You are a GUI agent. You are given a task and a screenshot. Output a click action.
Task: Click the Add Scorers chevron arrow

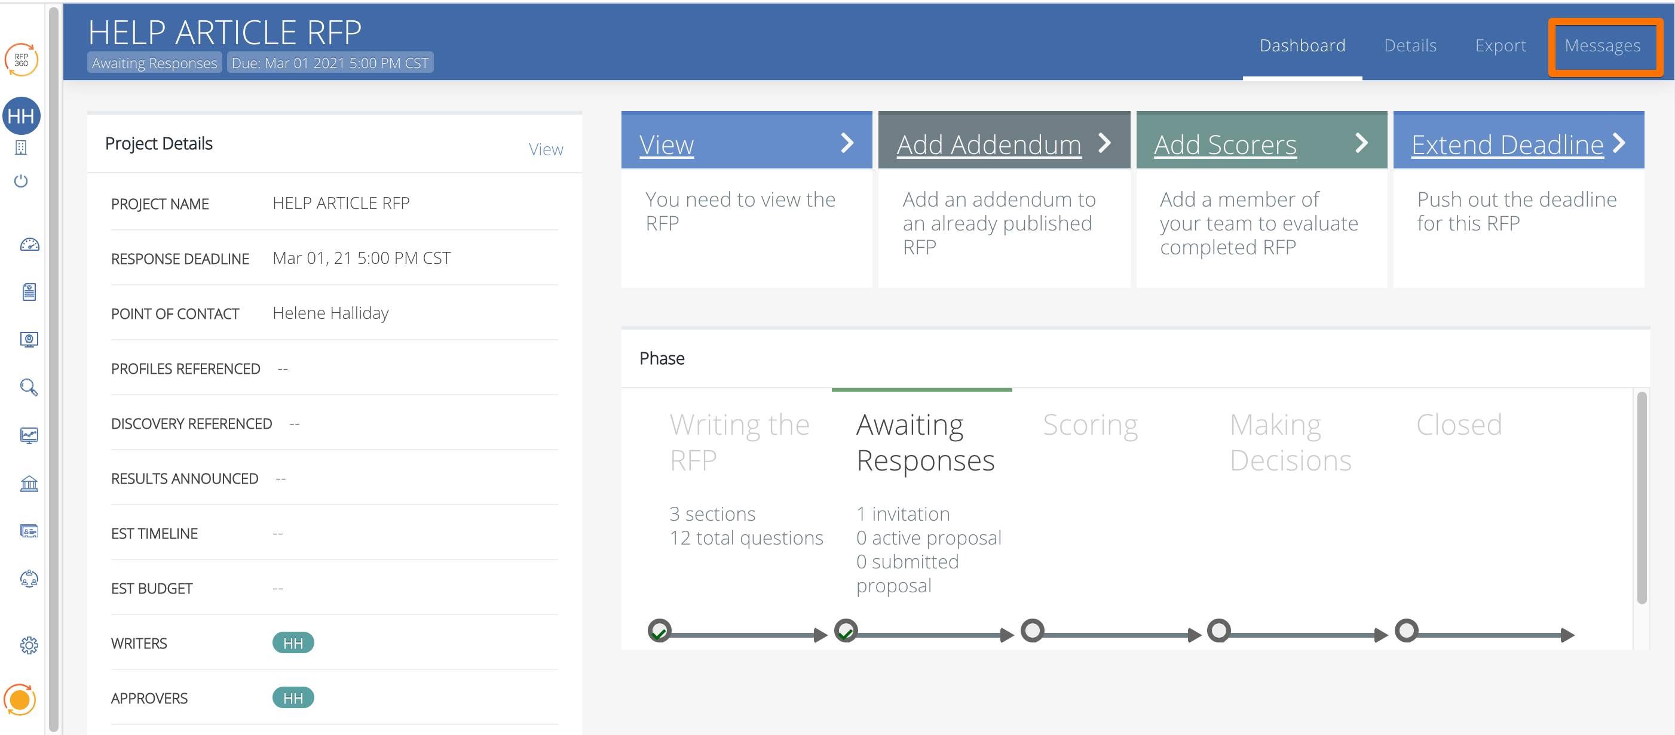pos(1361,142)
